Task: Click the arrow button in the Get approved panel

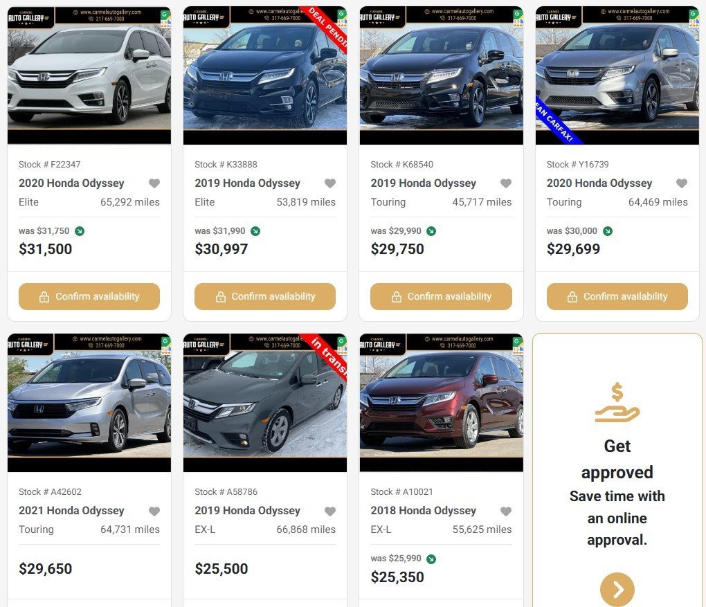Action: (616, 589)
